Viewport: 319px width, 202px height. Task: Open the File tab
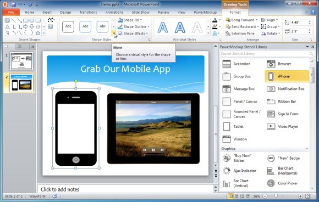[x=11, y=12]
